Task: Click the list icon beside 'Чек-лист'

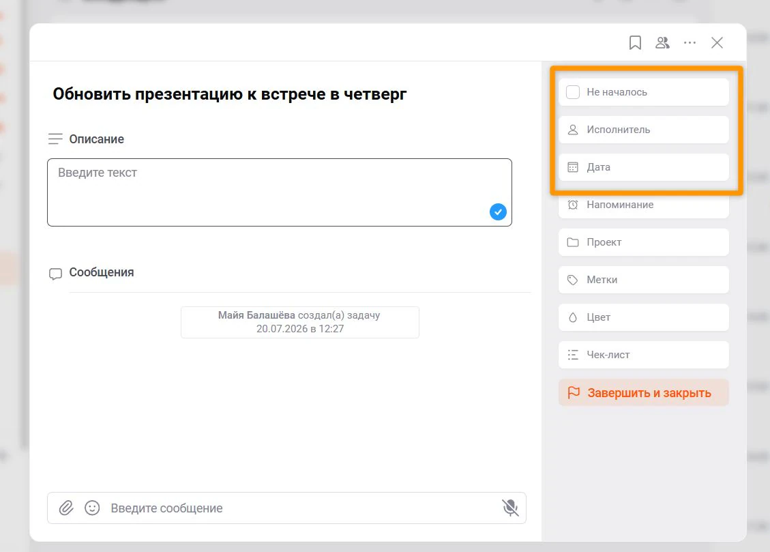Action: (x=573, y=355)
